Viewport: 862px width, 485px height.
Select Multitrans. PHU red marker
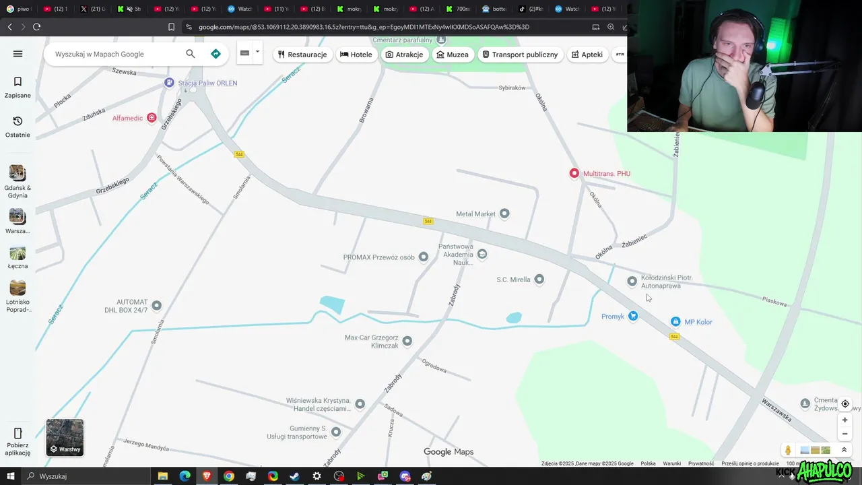click(574, 173)
